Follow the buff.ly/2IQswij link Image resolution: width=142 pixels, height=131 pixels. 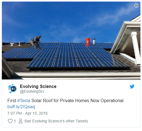21,107
